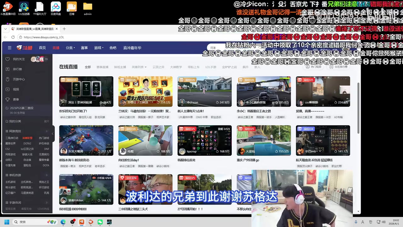Click 展开 next to 我的分类
403x227 pixels.
[x=47, y=121]
